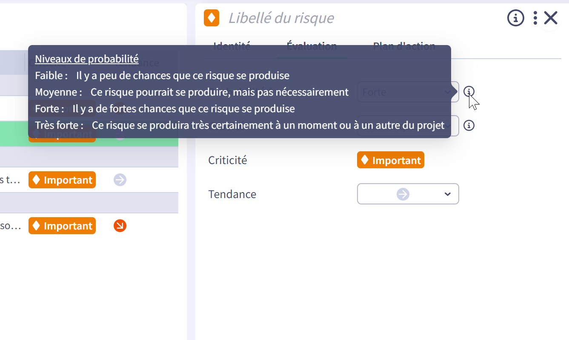Expand the dropdown below the probability field
This screenshot has width=569, height=340.
[x=408, y=126]
